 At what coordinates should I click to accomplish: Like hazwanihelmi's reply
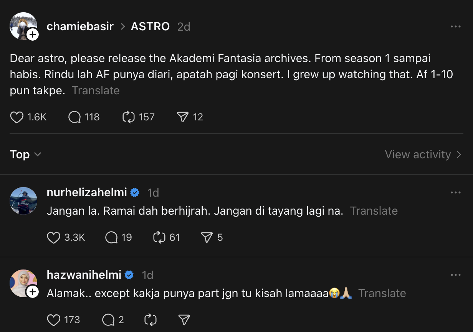pyautogui.click(x=54, y=320)
